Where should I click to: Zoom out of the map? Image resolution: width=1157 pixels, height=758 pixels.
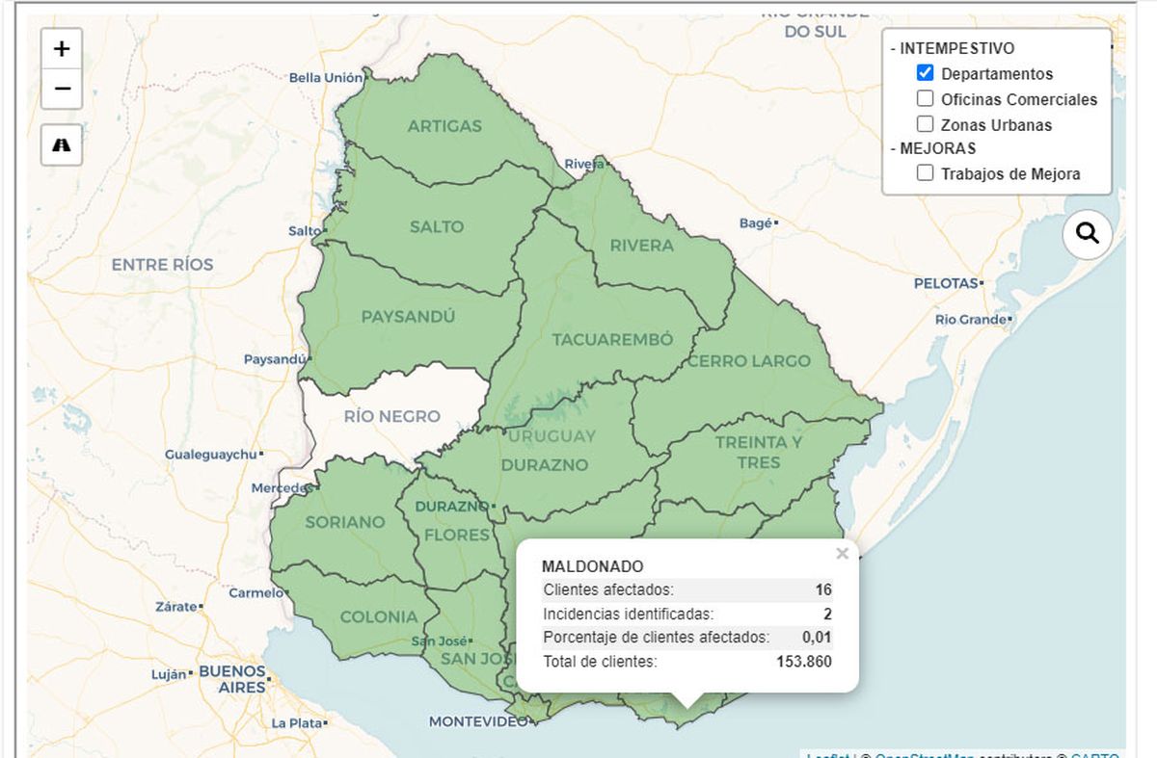62,89
